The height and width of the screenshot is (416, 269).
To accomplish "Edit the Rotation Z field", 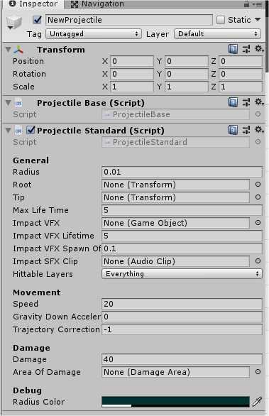I will pyautogui.click(x=241, y=74).
